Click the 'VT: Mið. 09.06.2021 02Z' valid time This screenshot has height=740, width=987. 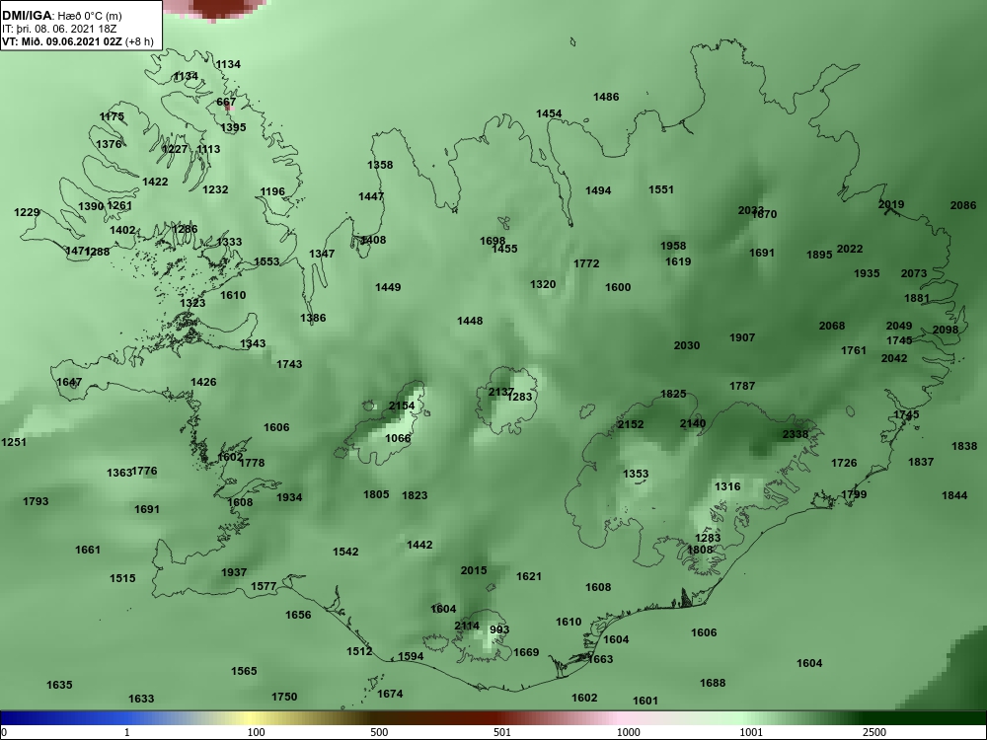tap(62, 41)
